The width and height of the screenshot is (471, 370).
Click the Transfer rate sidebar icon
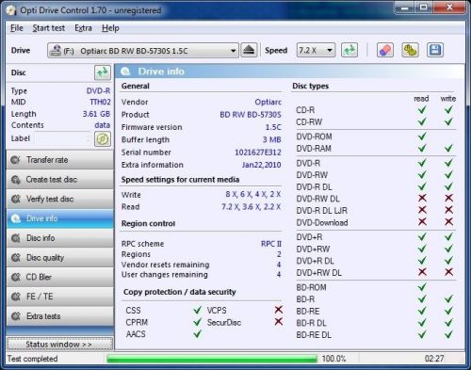[x=15, y=160]
